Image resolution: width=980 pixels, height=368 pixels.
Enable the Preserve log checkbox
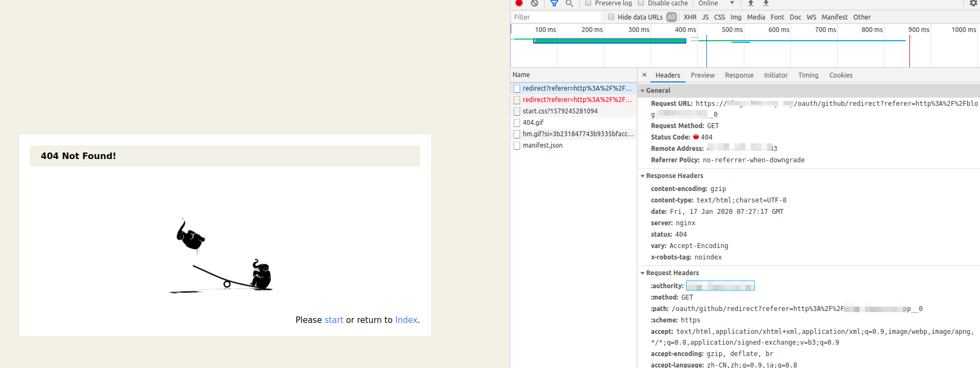point(588,3)
